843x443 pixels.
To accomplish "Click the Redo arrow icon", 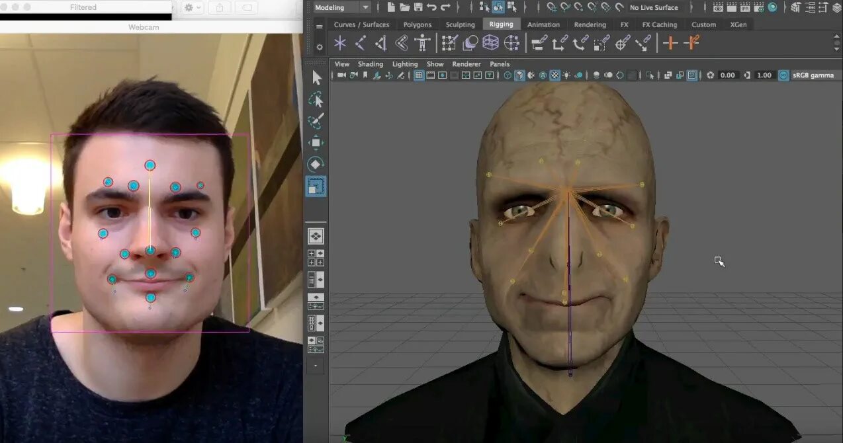I will (445, 7).
